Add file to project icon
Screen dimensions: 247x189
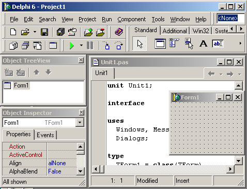pos(88,32)
